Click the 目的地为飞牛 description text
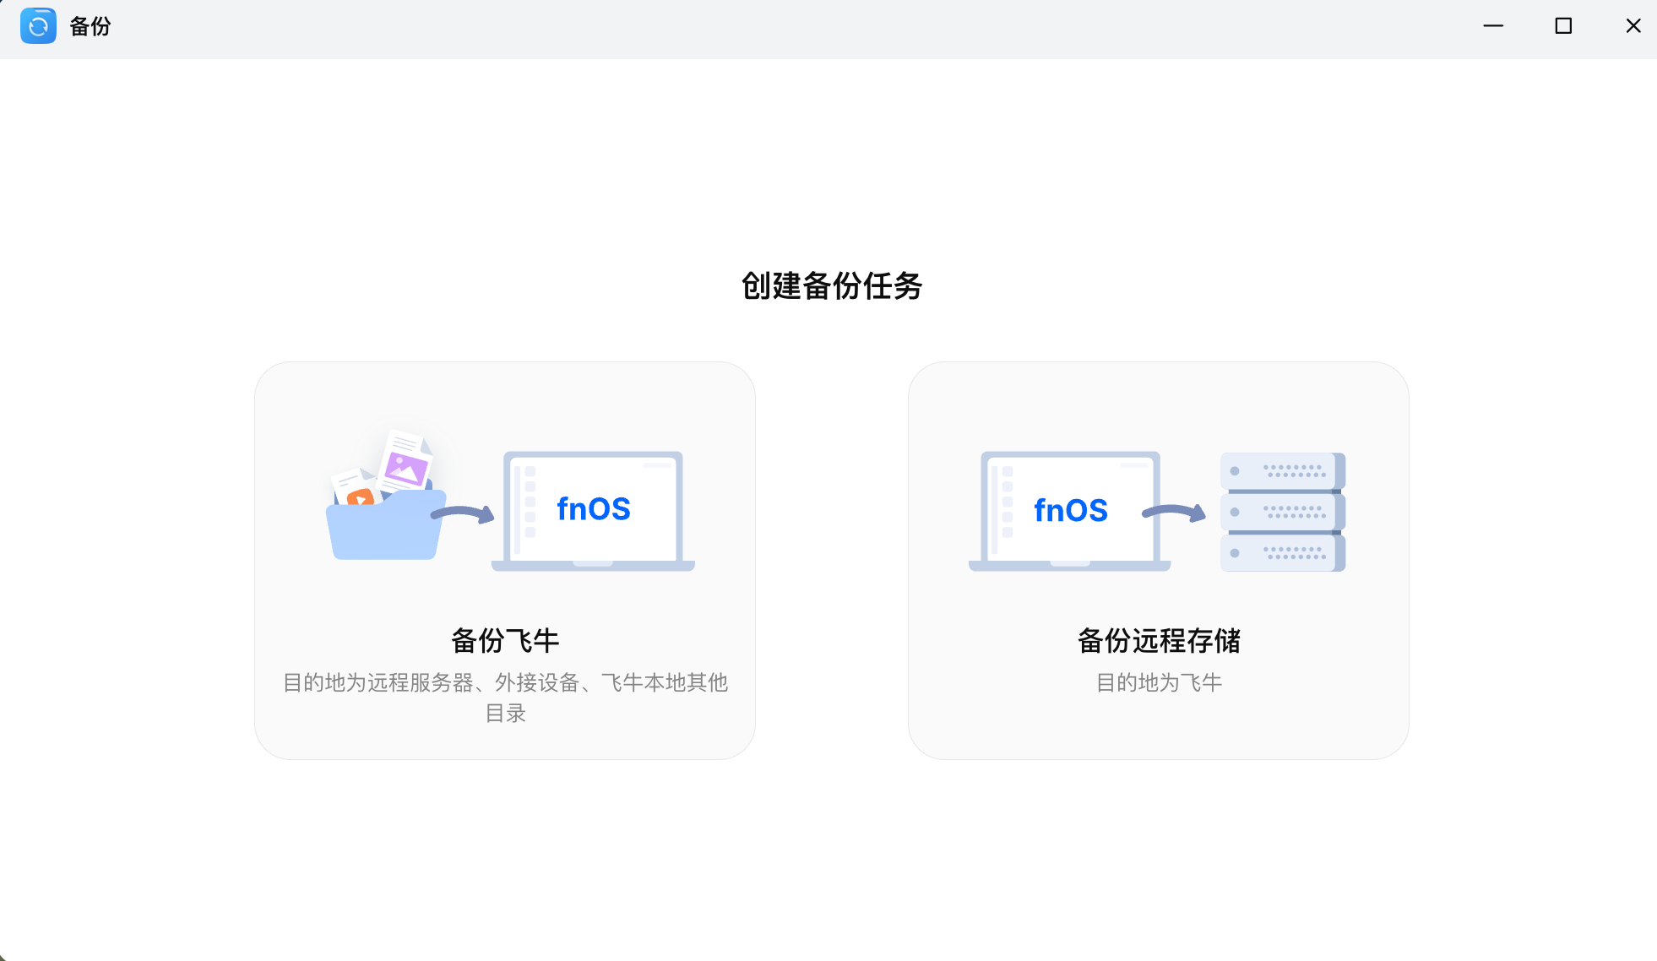This screenshot has width=1657, height=961. (1159, 682)
